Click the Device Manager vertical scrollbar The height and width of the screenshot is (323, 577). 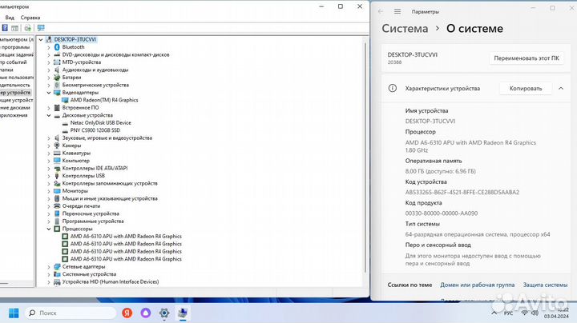(x=365, y=158)
